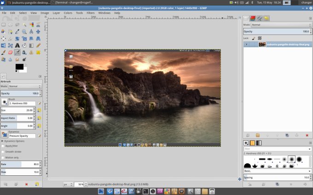Open the Airbrush Mode dropdown in tool options
This screenshot has width=313, height=195.
click(25, 86)
